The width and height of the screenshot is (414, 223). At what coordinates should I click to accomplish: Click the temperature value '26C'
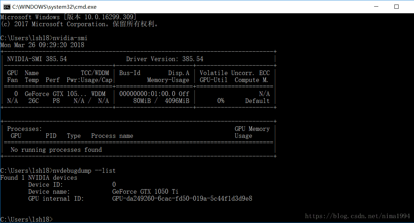click(34, 101)
